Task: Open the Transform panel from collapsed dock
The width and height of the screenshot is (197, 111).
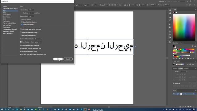Action: tap(170, 31)
